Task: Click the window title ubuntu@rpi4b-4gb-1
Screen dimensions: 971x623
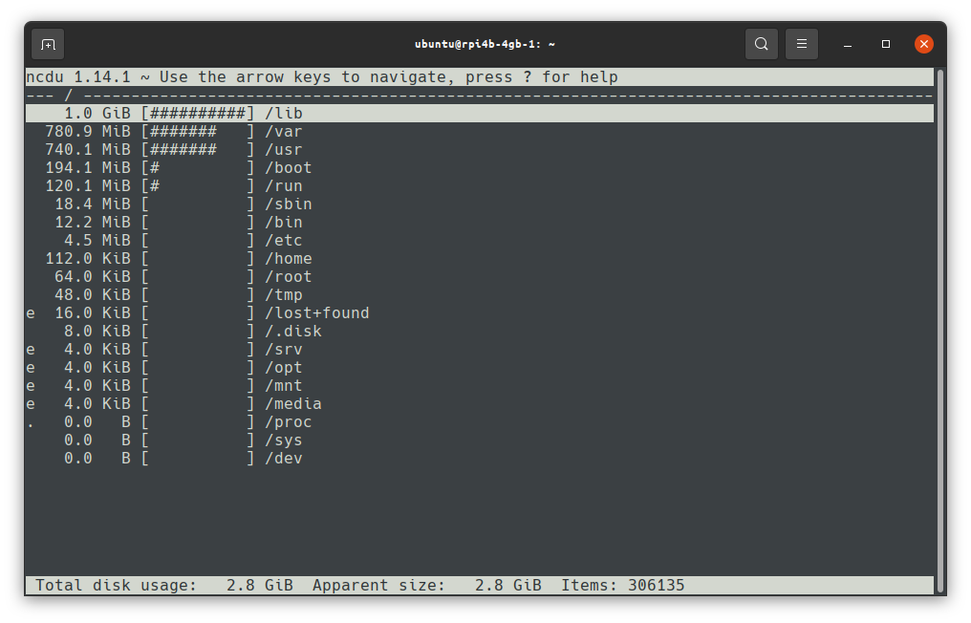Action: pos(485,44)
